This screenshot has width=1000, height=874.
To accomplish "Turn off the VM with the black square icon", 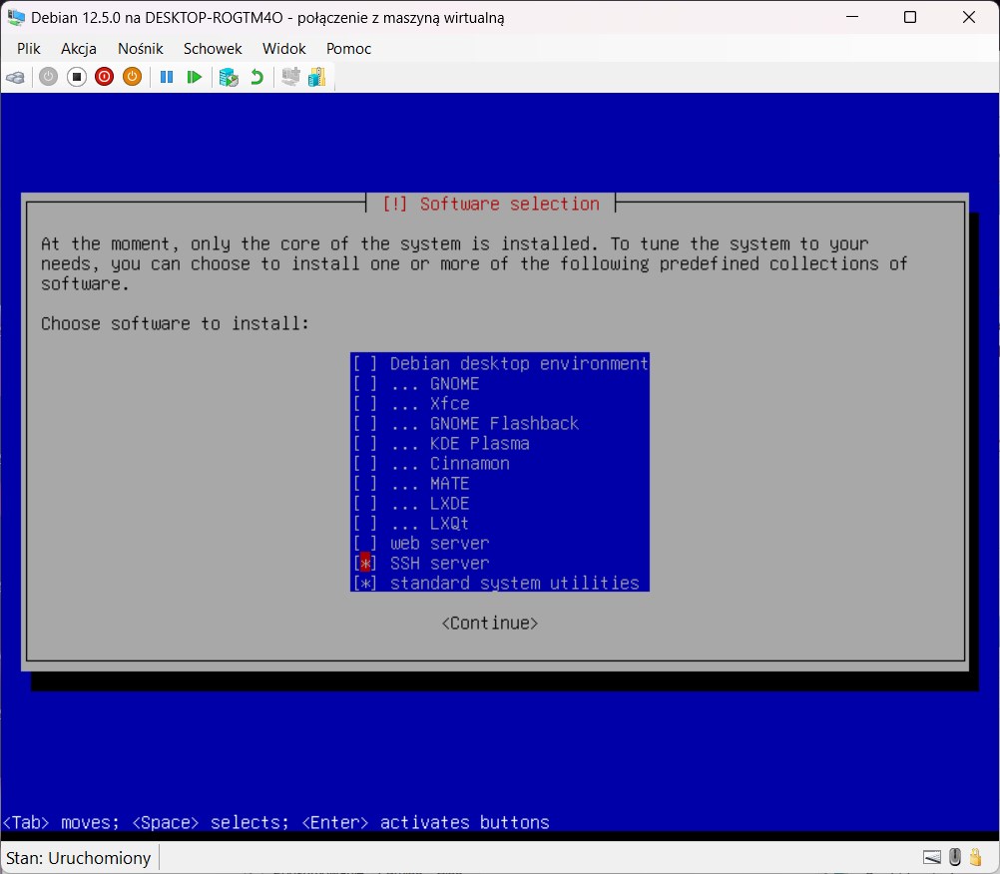I will point(77,77).
